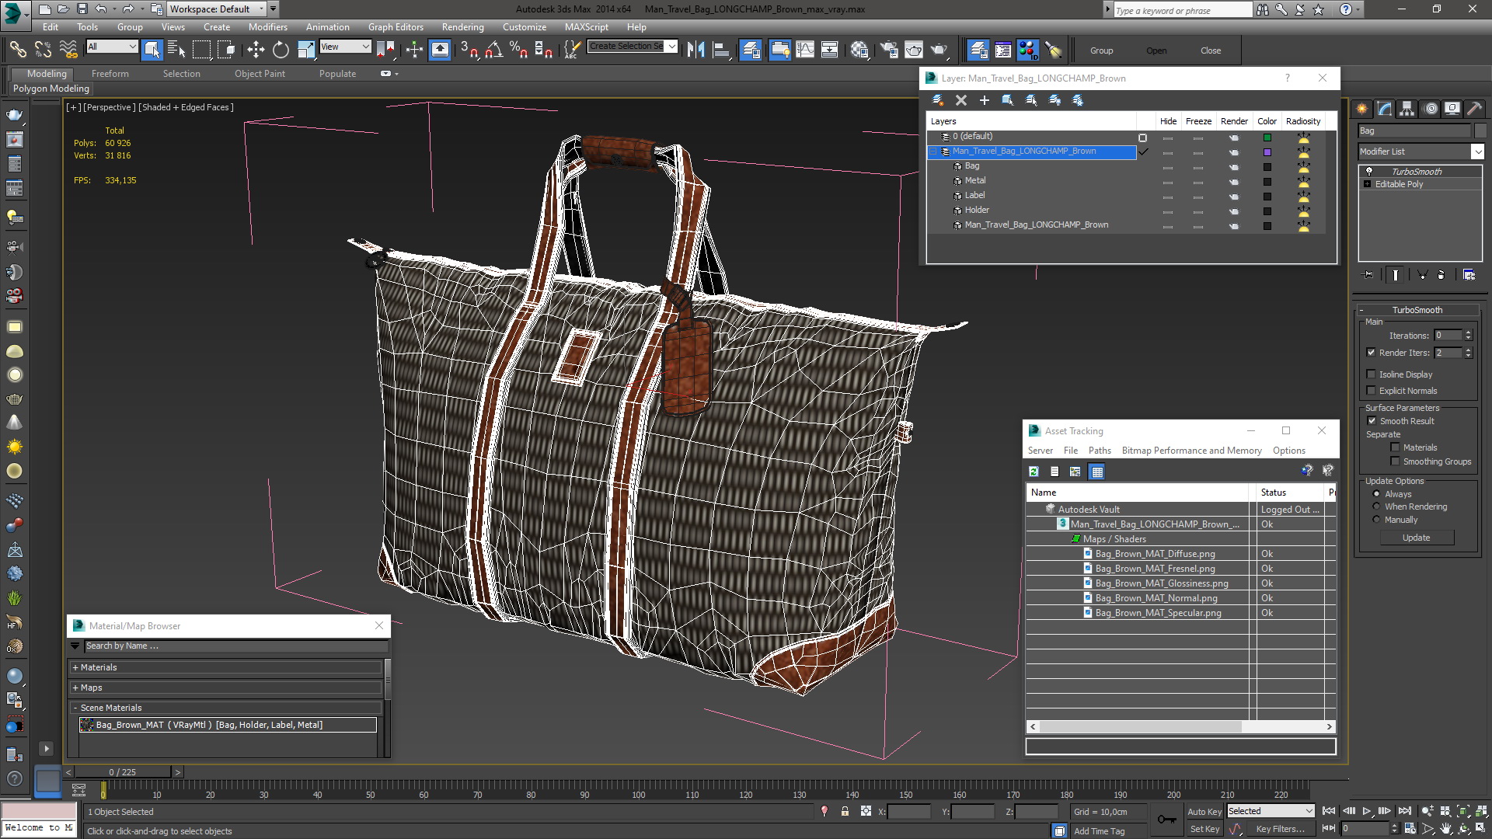
Task: Click the TurboSmooth Update button
Action: [1416, 538]
